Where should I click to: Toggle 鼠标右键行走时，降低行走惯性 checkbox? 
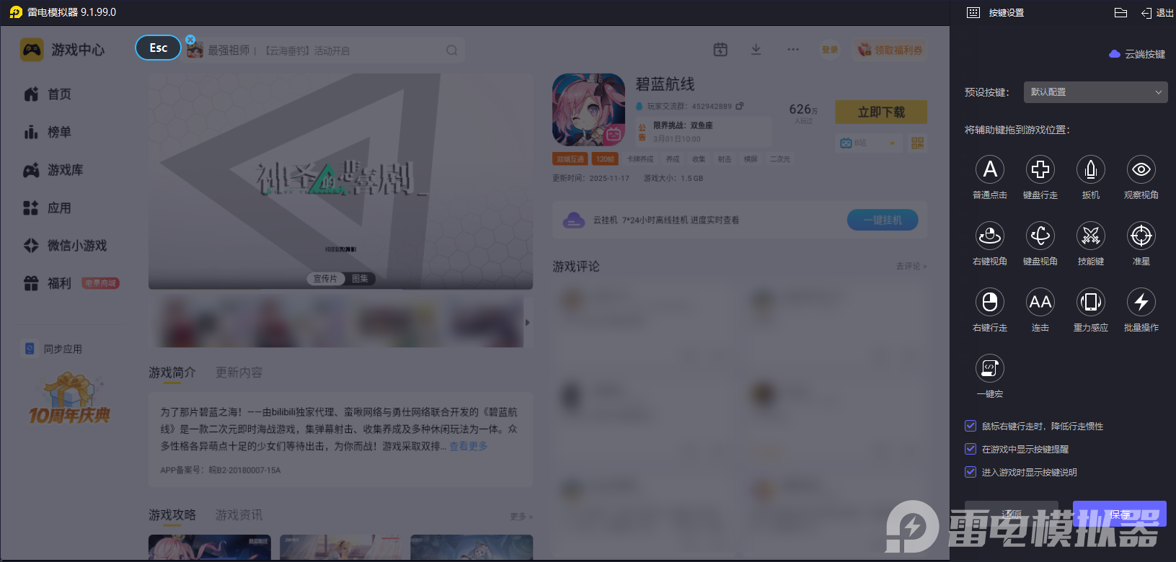pos(971,426)
